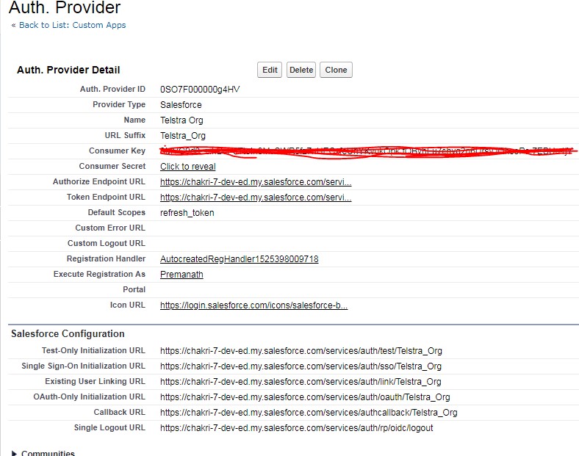This screenshot has height=456, width=579.
Task: Select Auth. Provider ID value 0SO7F000000g4HV
Action: coord(200,90)
